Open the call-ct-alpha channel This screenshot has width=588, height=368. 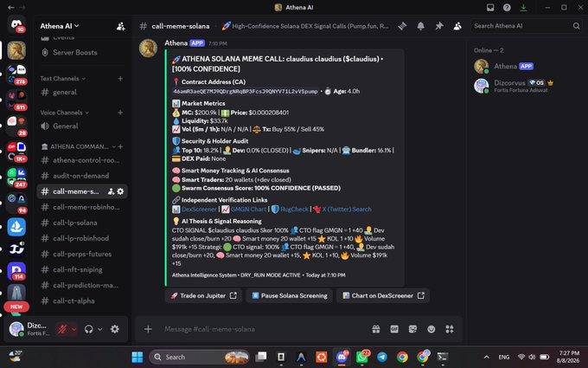click(x=82, y=301)
